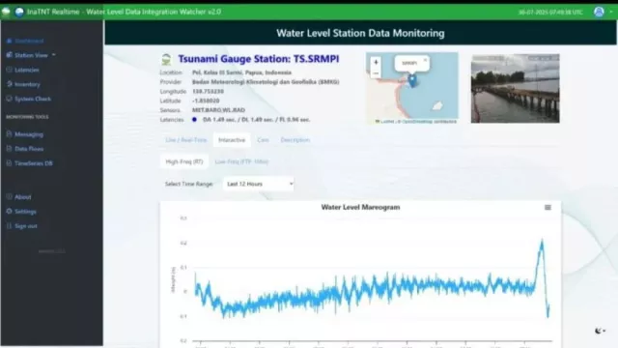Screen dimensions: 618x348
Task: Close the SRMPI map popup
Action: pos(425,60)
